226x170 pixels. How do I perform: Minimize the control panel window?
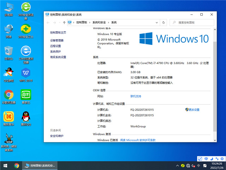click(x=191, y=15)
